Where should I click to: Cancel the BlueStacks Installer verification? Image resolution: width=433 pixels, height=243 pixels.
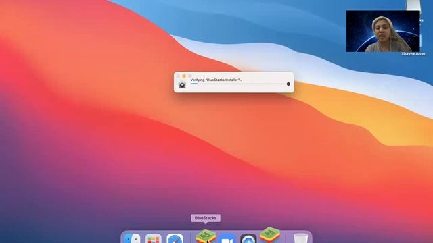click(x=288, y=84)
